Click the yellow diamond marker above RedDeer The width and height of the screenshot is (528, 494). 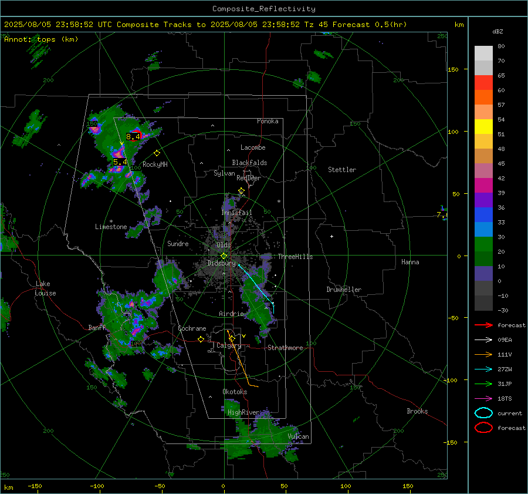(241, 191)
